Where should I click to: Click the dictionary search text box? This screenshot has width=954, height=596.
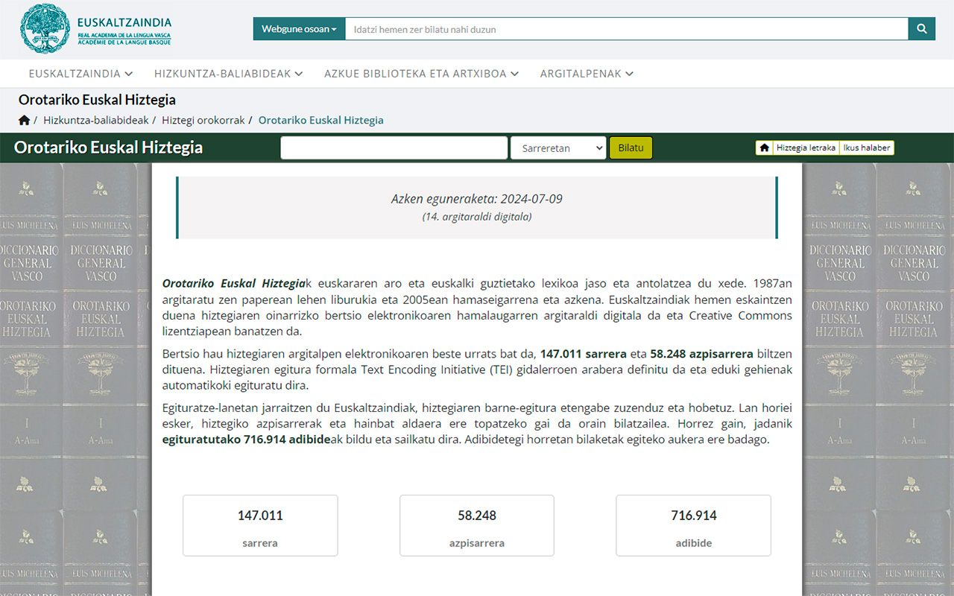[394, 148]
